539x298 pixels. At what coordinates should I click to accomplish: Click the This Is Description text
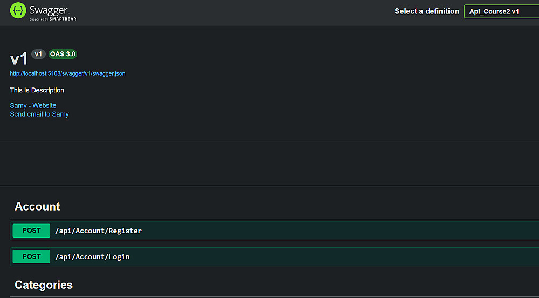(x=37, y=90)
